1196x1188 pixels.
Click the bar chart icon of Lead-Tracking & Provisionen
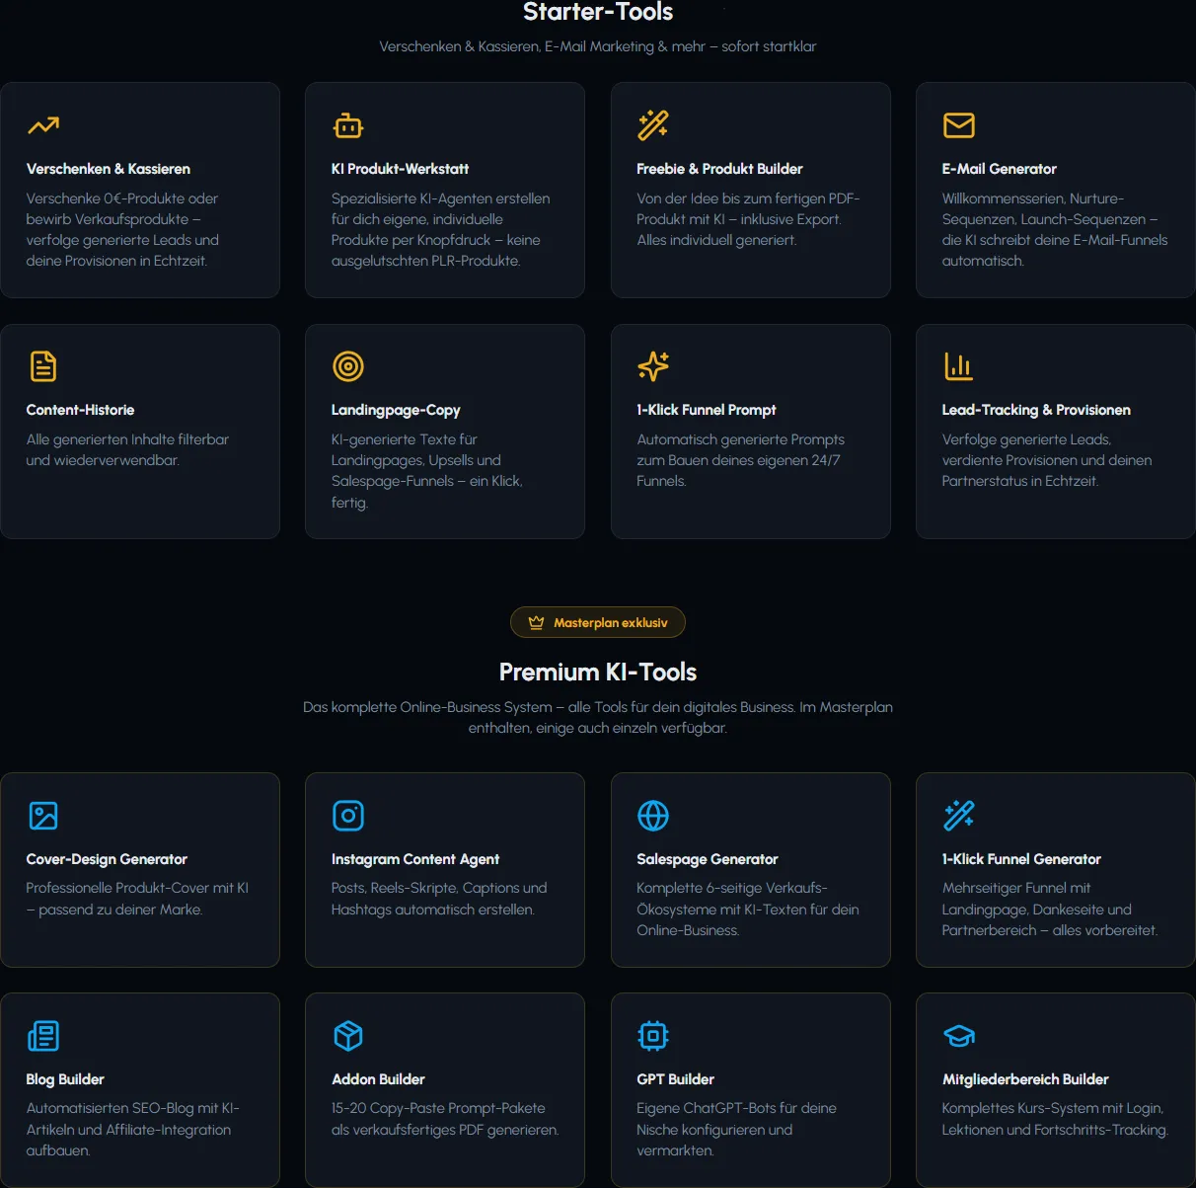tap(959, 366)
